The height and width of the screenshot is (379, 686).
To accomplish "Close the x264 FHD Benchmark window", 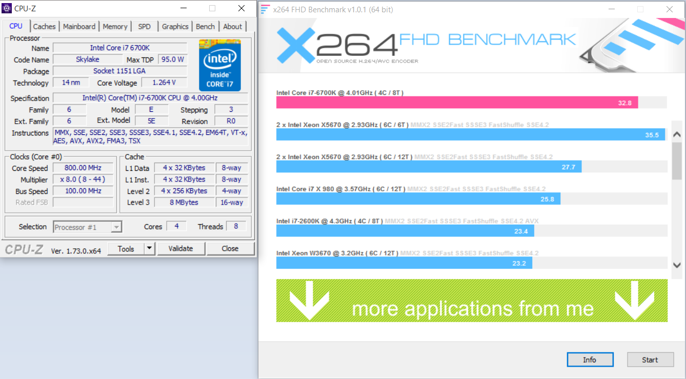I will click(670, 9).
